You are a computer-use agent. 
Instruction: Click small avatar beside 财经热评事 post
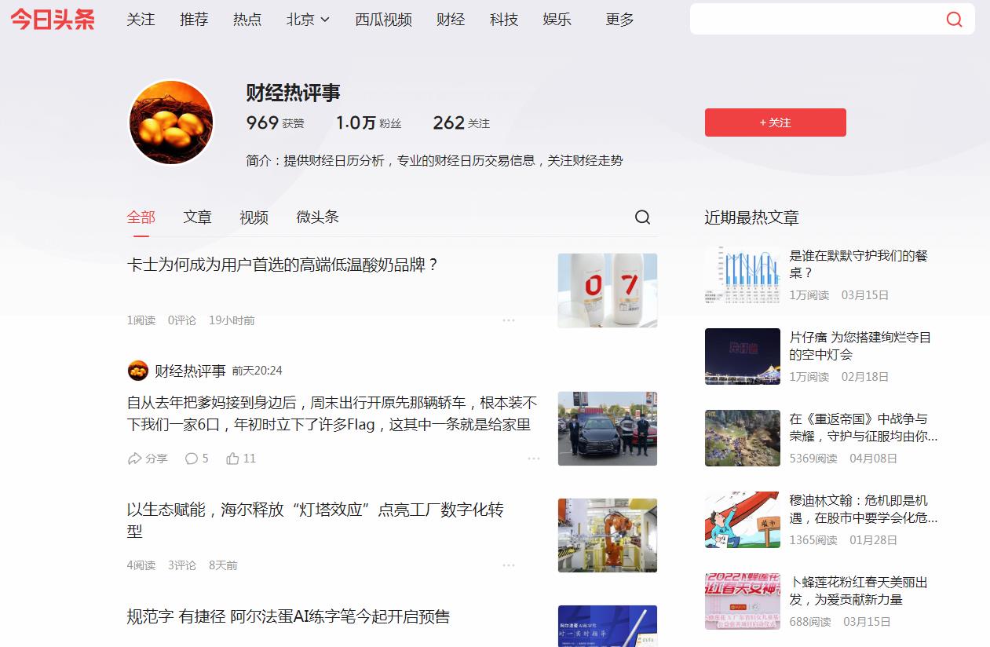(137, 371)
